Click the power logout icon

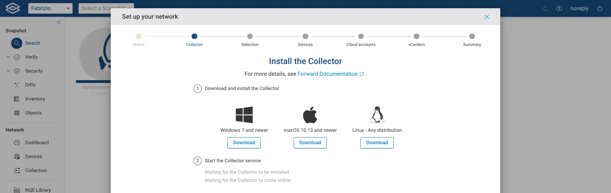(600, 9)
